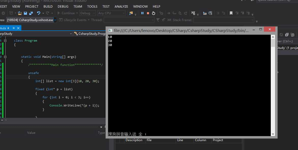298x150 pixels.
Task: Click the console scrollbar down arrow
Action: pyautogui.click(x=273, y=134)
